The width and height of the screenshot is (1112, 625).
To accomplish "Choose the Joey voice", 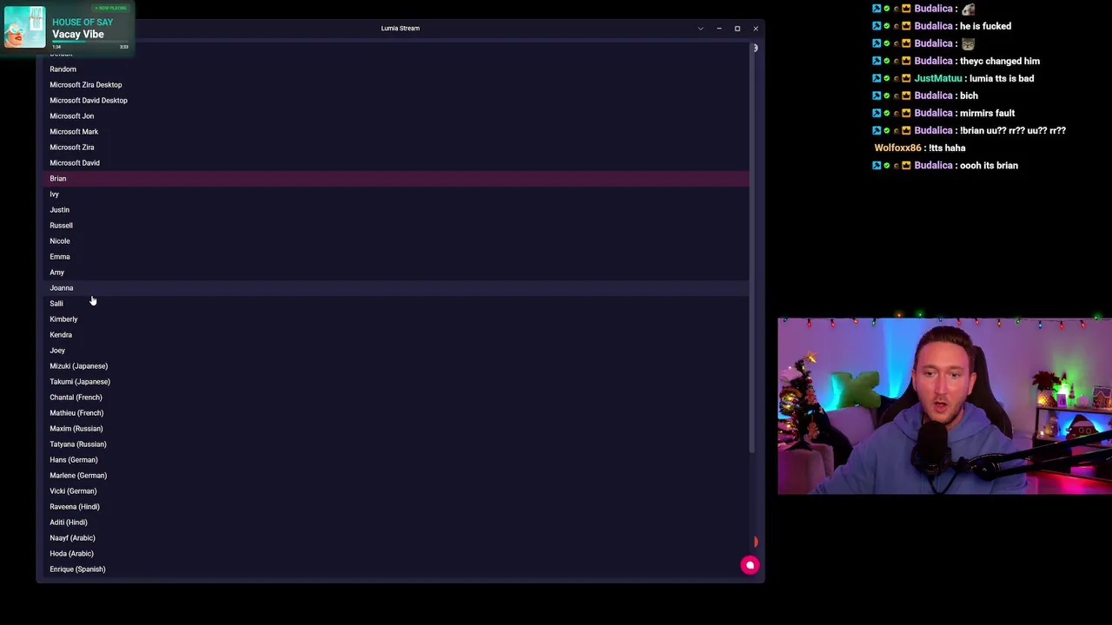I will point(395,351).
